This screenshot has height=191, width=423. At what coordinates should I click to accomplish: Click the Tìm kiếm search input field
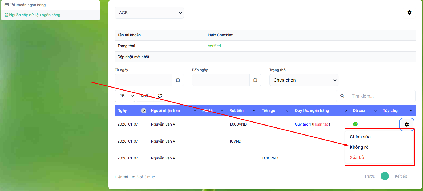[381, 96]
